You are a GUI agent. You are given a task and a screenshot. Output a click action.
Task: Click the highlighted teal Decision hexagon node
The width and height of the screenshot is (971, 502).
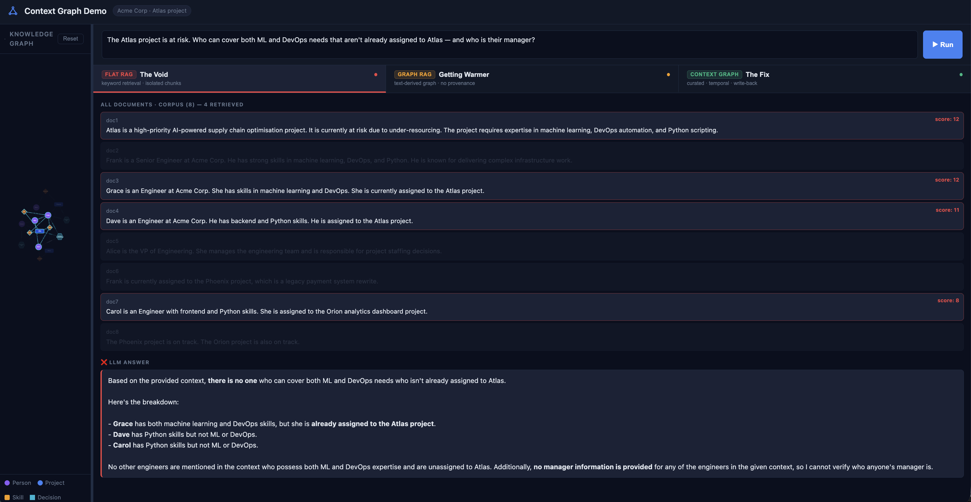tap(60, 236)
